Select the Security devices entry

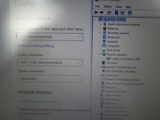114,107
